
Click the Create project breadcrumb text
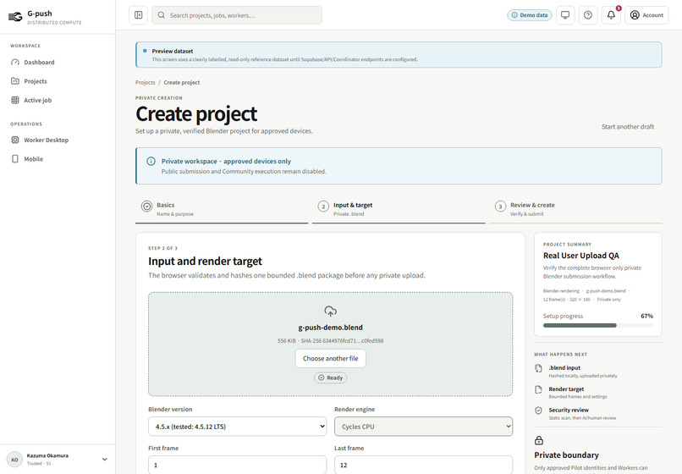tap(182, 82)
